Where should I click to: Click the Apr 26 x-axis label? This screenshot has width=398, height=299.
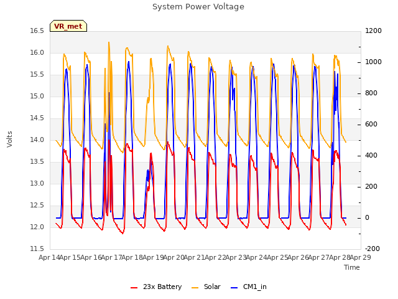[298, 257]
